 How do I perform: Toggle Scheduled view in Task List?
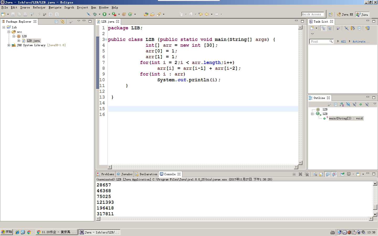point(330,28)
